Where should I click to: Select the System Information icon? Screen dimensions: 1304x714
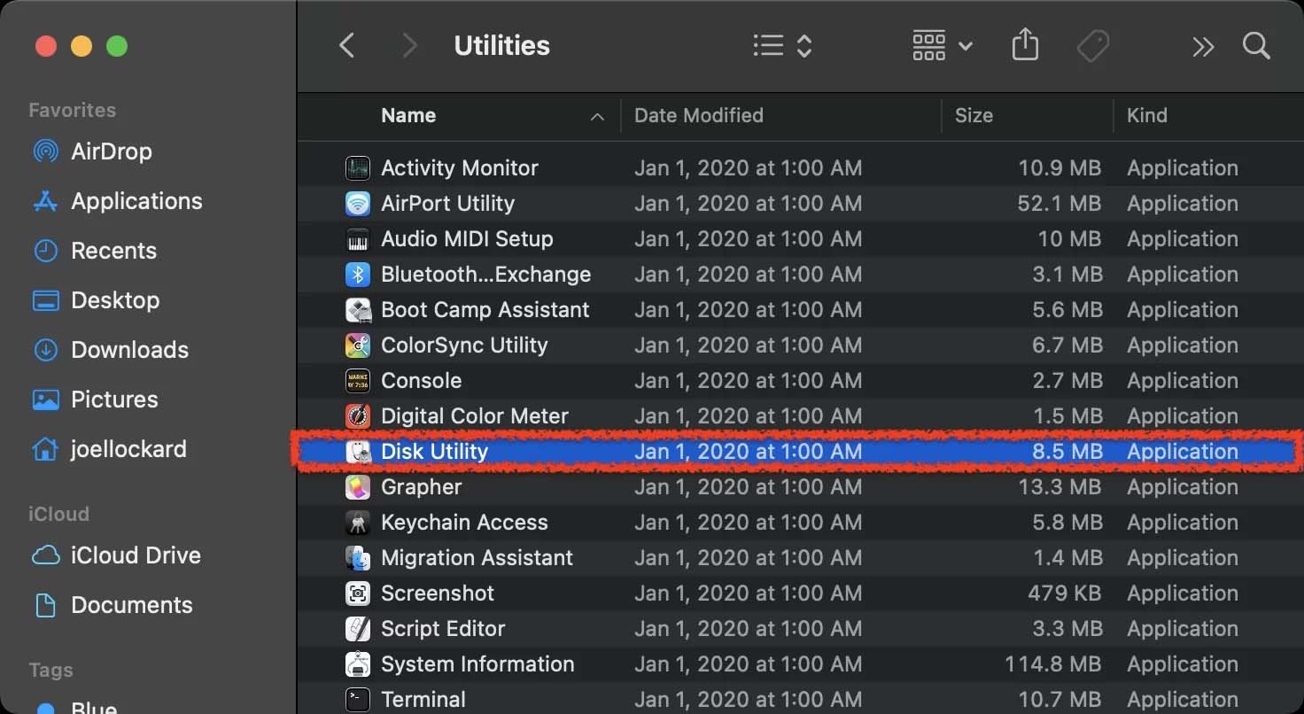[357, 664]
